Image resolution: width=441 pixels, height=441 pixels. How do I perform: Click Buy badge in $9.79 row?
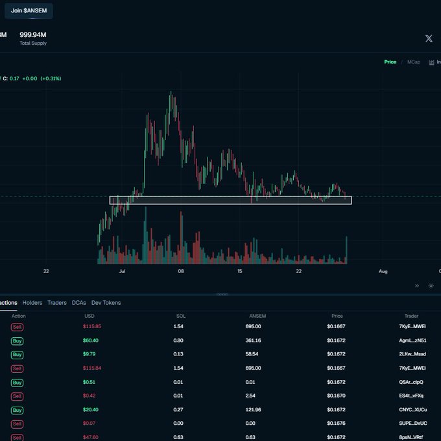click(x=17, y=354)
